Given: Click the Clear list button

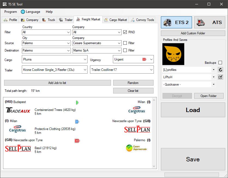Looking at the screenshot, I should pyautogui.click(x=133, y=91).
